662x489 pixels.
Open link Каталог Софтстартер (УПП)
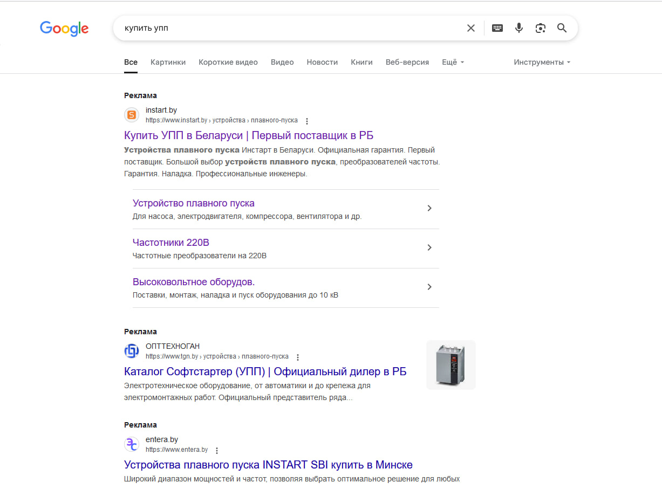265,371
